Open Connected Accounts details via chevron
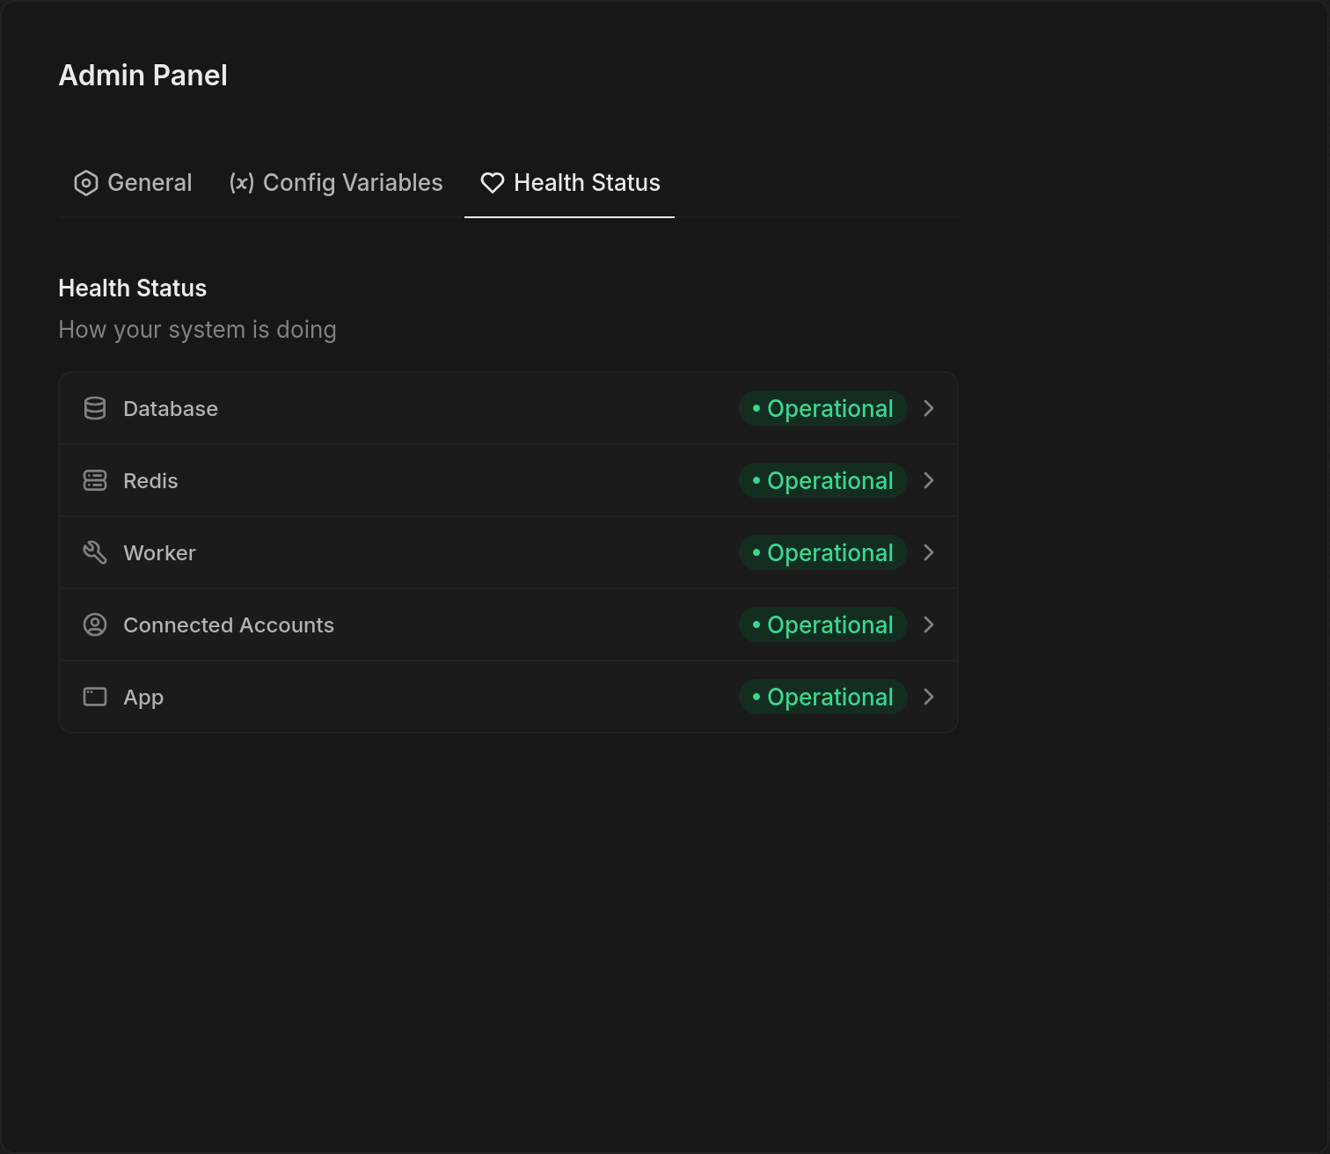The image size is (1330, 1154). [x=929, y=624]
